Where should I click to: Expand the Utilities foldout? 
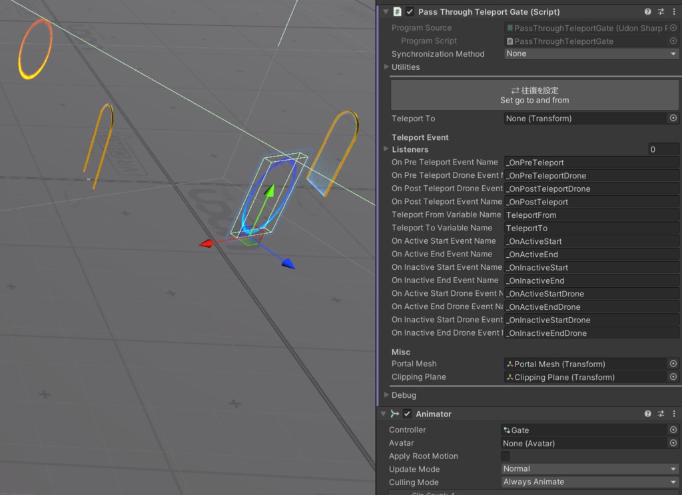coord(386,67)
